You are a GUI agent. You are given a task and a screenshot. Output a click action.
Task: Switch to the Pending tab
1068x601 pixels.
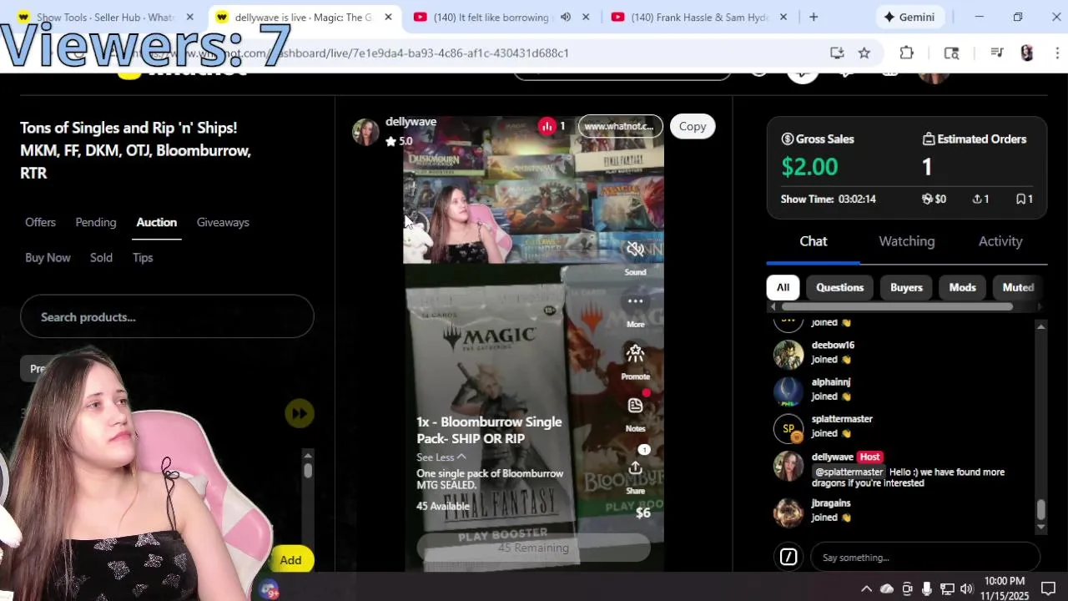coord(96,222)
